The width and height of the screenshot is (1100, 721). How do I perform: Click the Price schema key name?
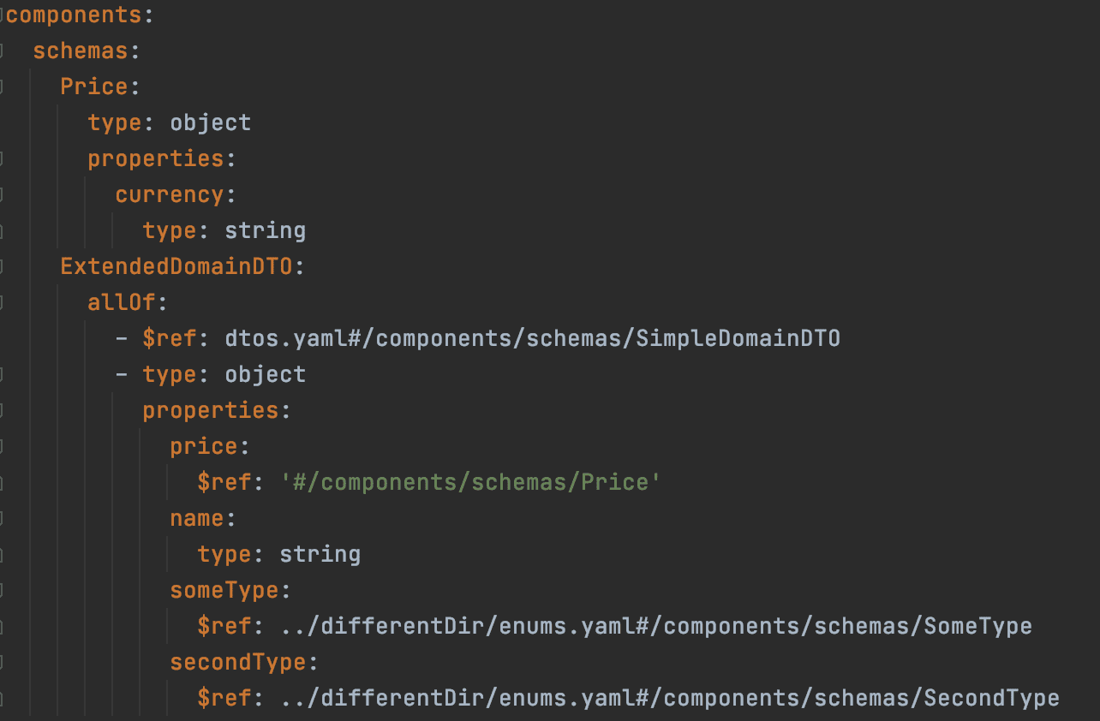point(93,86)
